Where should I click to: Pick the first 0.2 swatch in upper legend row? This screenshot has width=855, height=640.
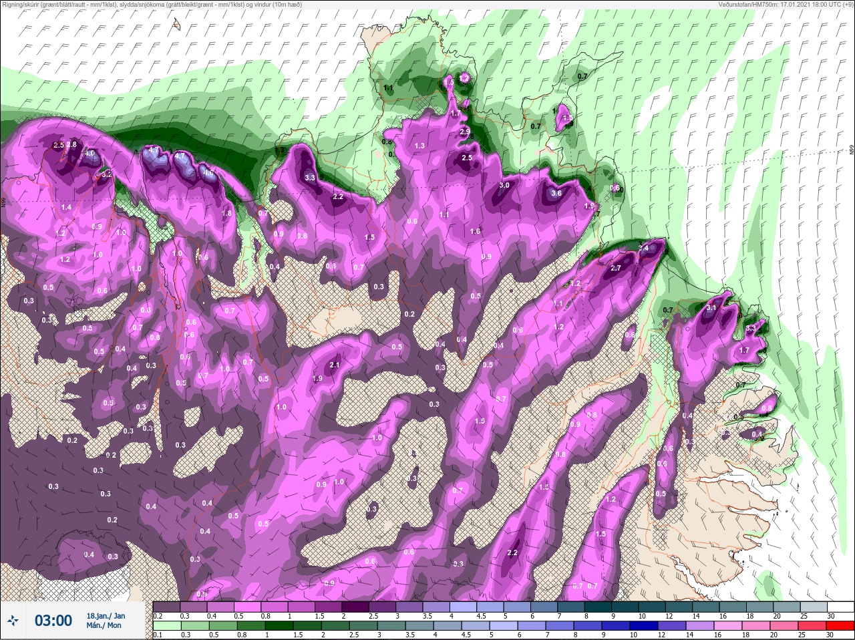[x=166, y=607]
